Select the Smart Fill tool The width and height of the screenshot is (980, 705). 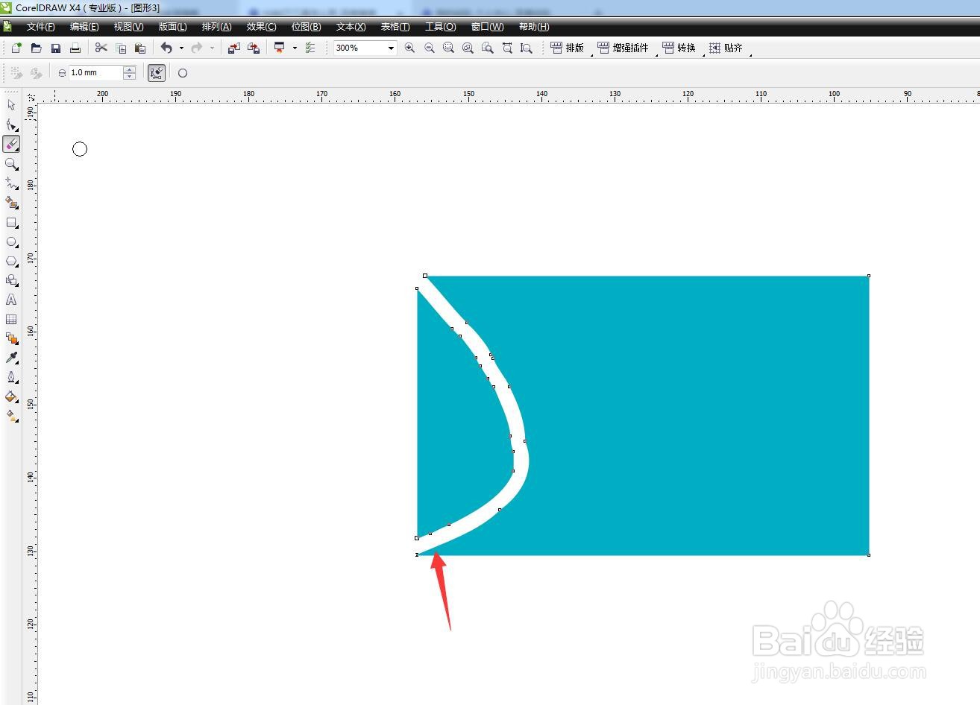click(11, 202)
